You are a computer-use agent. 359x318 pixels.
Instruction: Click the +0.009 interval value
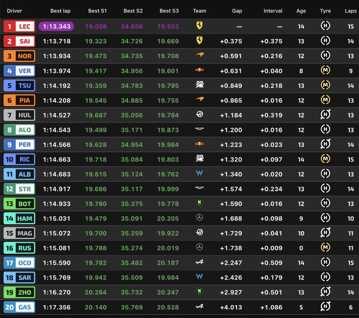tap(271, 248)
